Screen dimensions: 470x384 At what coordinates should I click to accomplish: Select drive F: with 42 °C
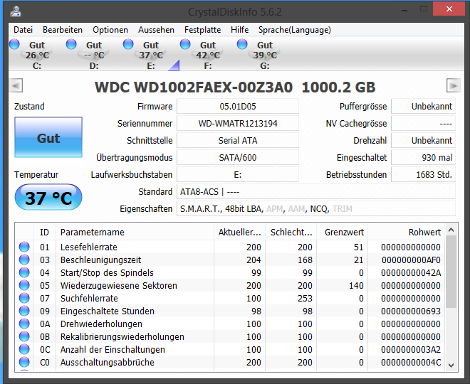tap(208, 55)
